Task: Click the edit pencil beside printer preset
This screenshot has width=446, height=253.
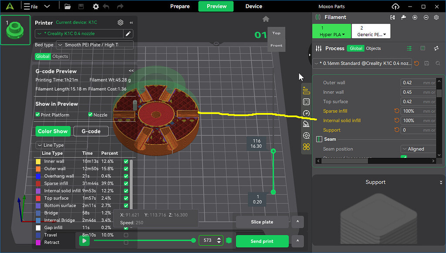Action: [x=128, y=33]
